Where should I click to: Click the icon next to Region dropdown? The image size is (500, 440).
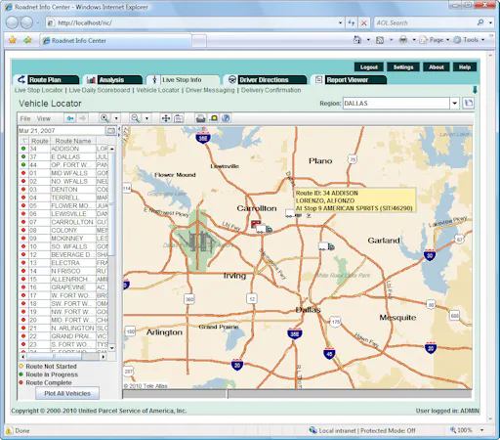tap(469, 104)
